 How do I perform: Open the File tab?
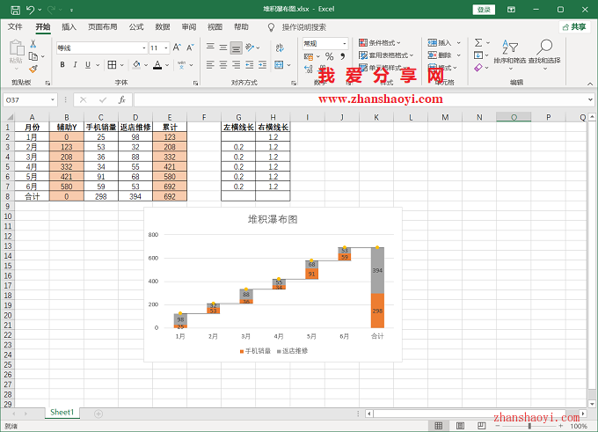tap(15, 27)
